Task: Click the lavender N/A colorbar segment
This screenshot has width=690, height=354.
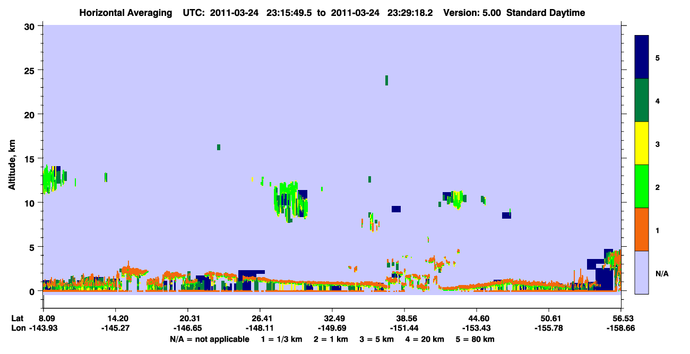Action: pyautogui.click(x=642, y=272)
